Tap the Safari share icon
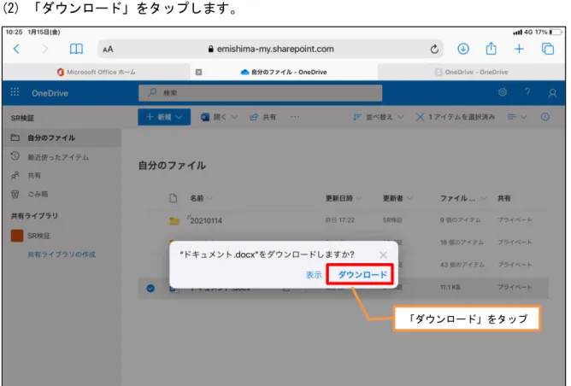The height and width of the screenshot is (386, 571). coord(492,49)
